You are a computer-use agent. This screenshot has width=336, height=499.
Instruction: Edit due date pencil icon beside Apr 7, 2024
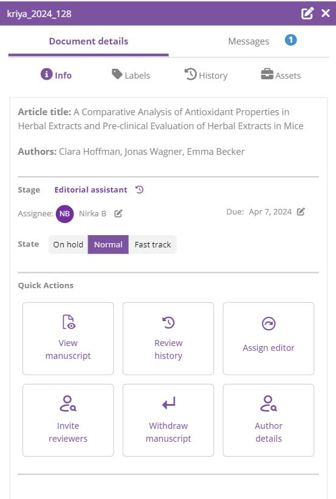pyautogui.click(x=301, y=211)
